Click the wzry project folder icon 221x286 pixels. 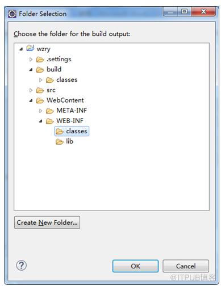30,48
